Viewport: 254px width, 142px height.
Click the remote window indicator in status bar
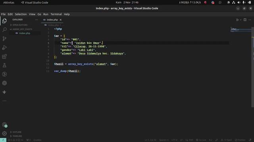[x=3, y=140]
